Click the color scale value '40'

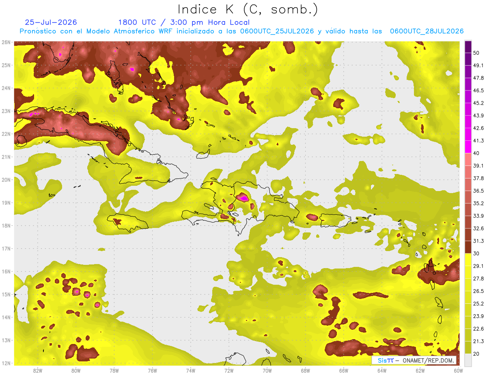[x=476, y=153]
